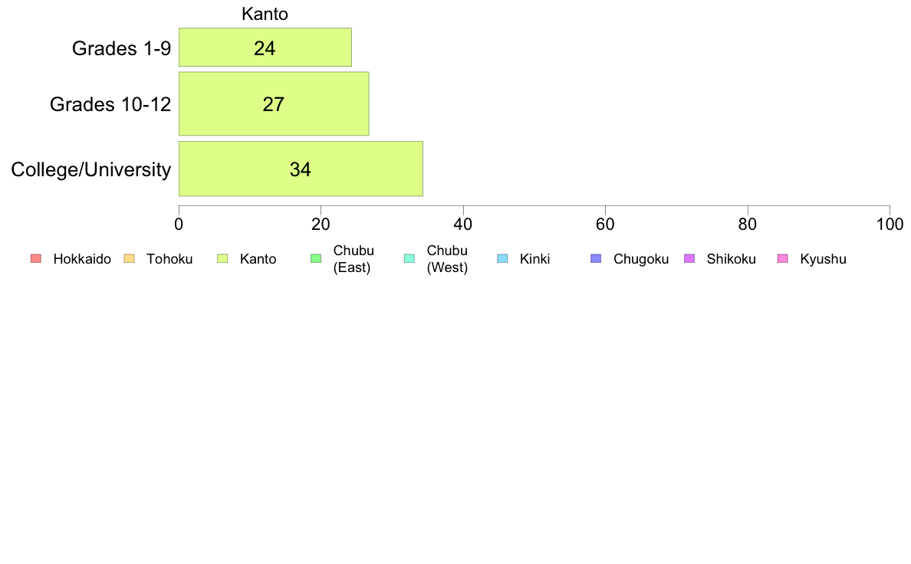Toggle the Kyushu legend label
This screenshot has width=911, height=564.
coord(823,259)
